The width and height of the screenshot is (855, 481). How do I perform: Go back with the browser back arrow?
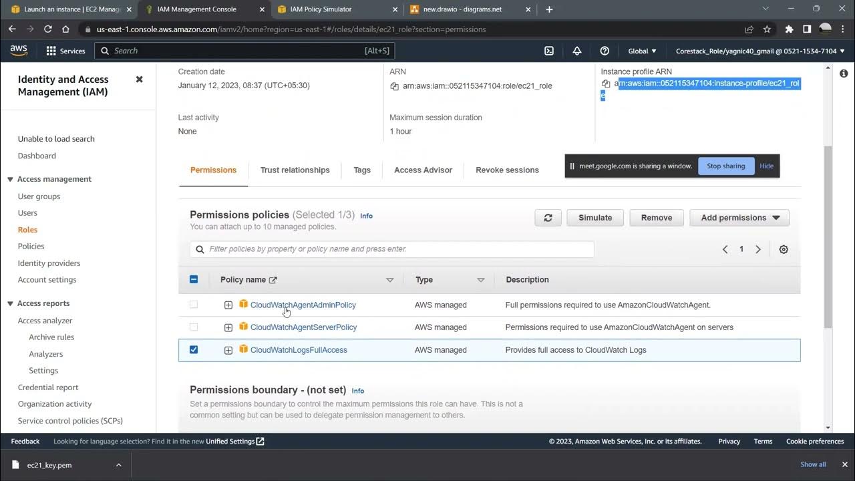[x=12, y=29]
